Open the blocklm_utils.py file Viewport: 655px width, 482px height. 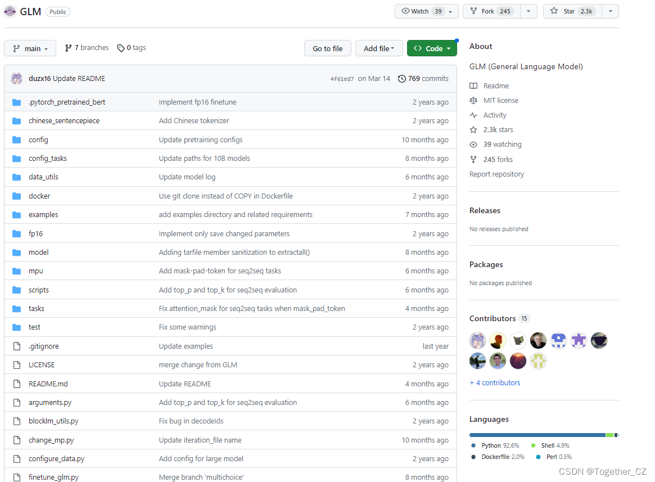pyautogui.click(x=53, y=421)
